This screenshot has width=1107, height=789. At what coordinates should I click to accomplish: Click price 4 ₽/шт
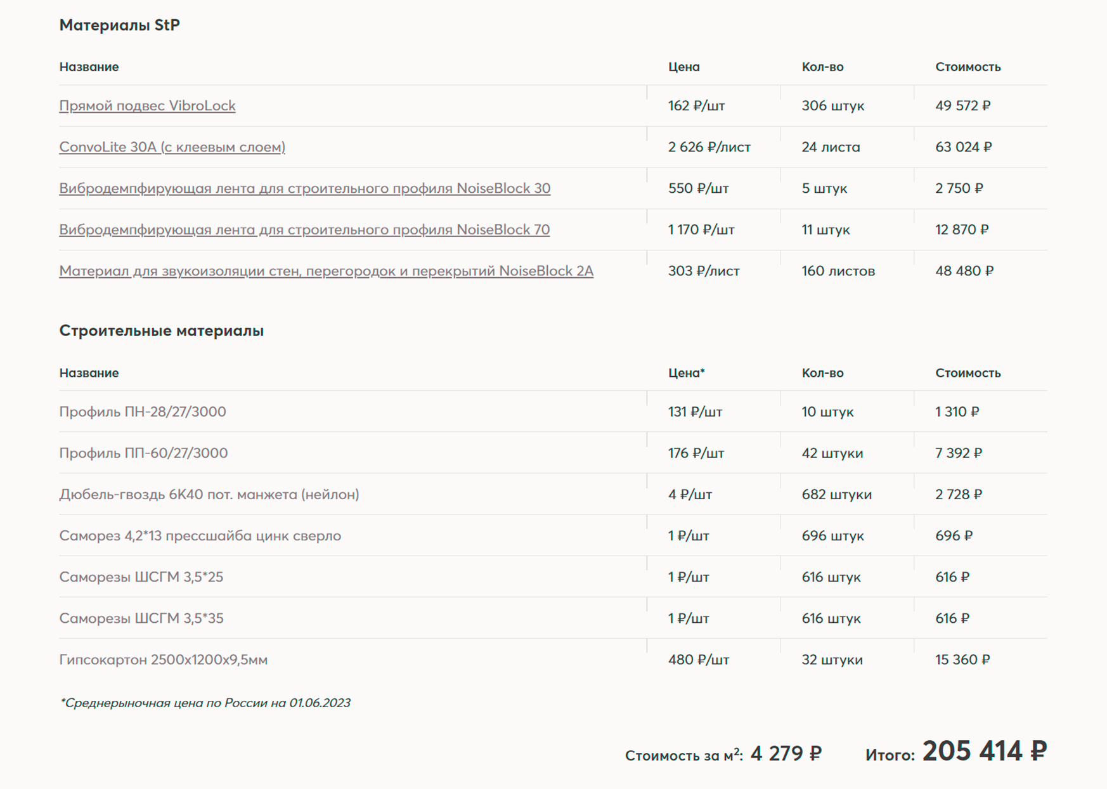coord(690,494)
